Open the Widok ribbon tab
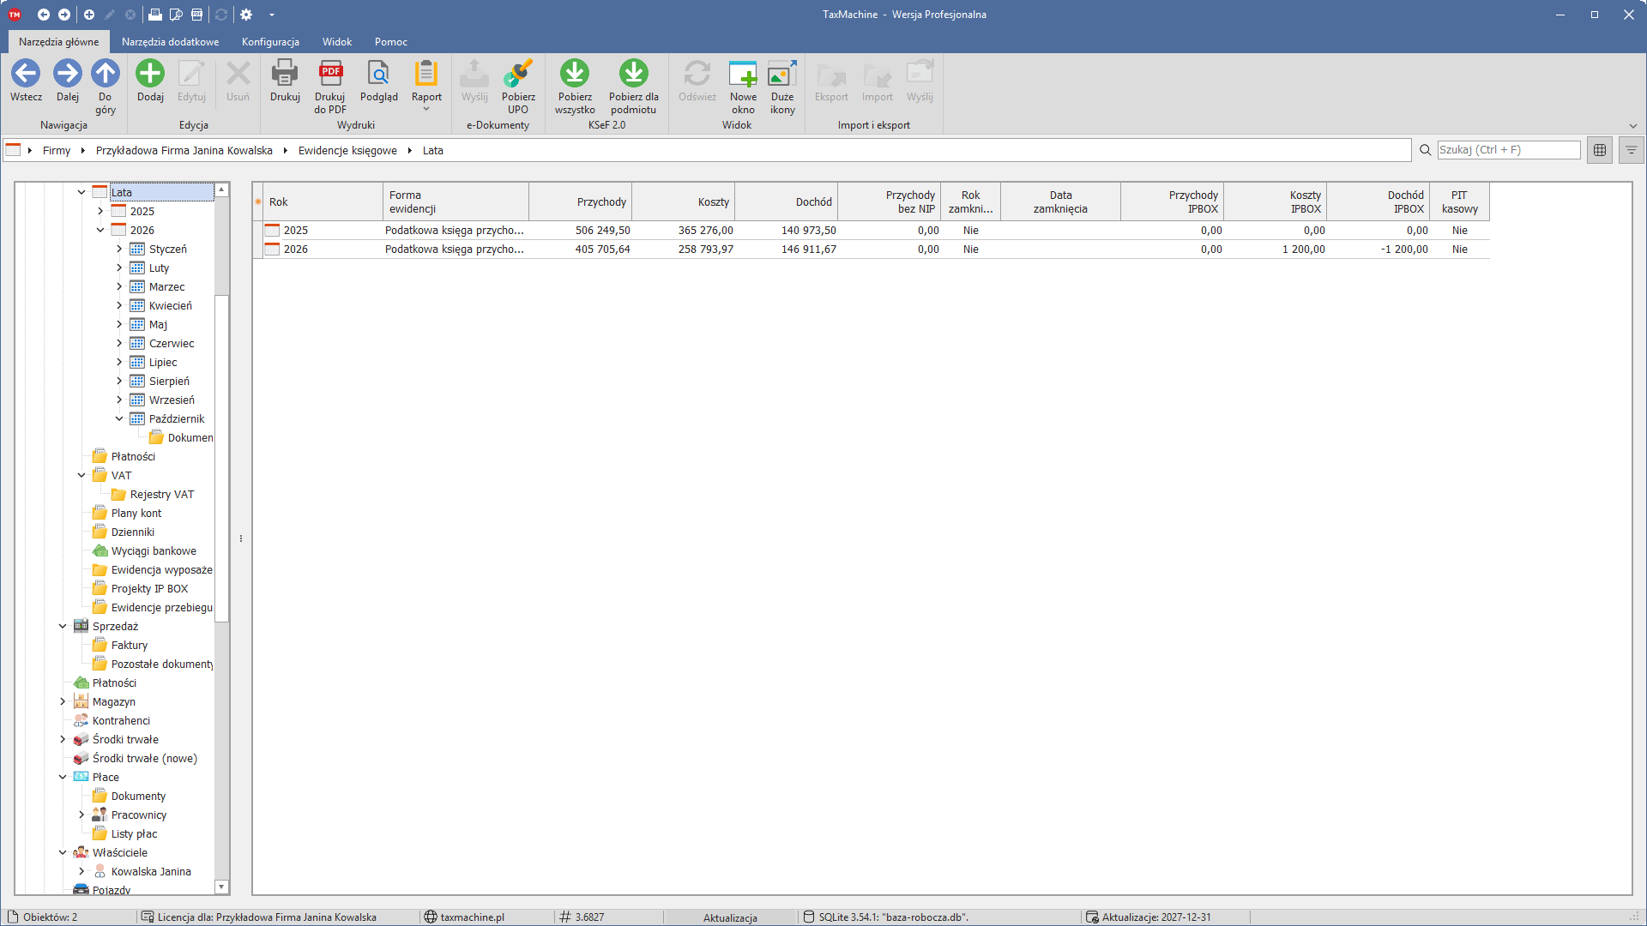This screenshot has height=926, width=1647. 337,41
